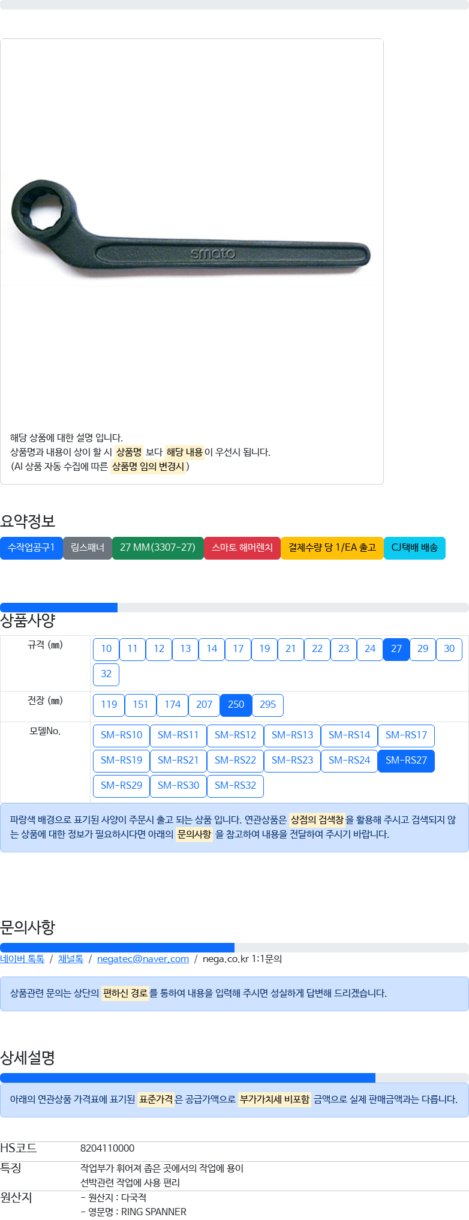The width and height of the screenshot is (469, 1220).
Task: Select the 27 MM(3307-27) green badge
Action: (x=158, y=548)
